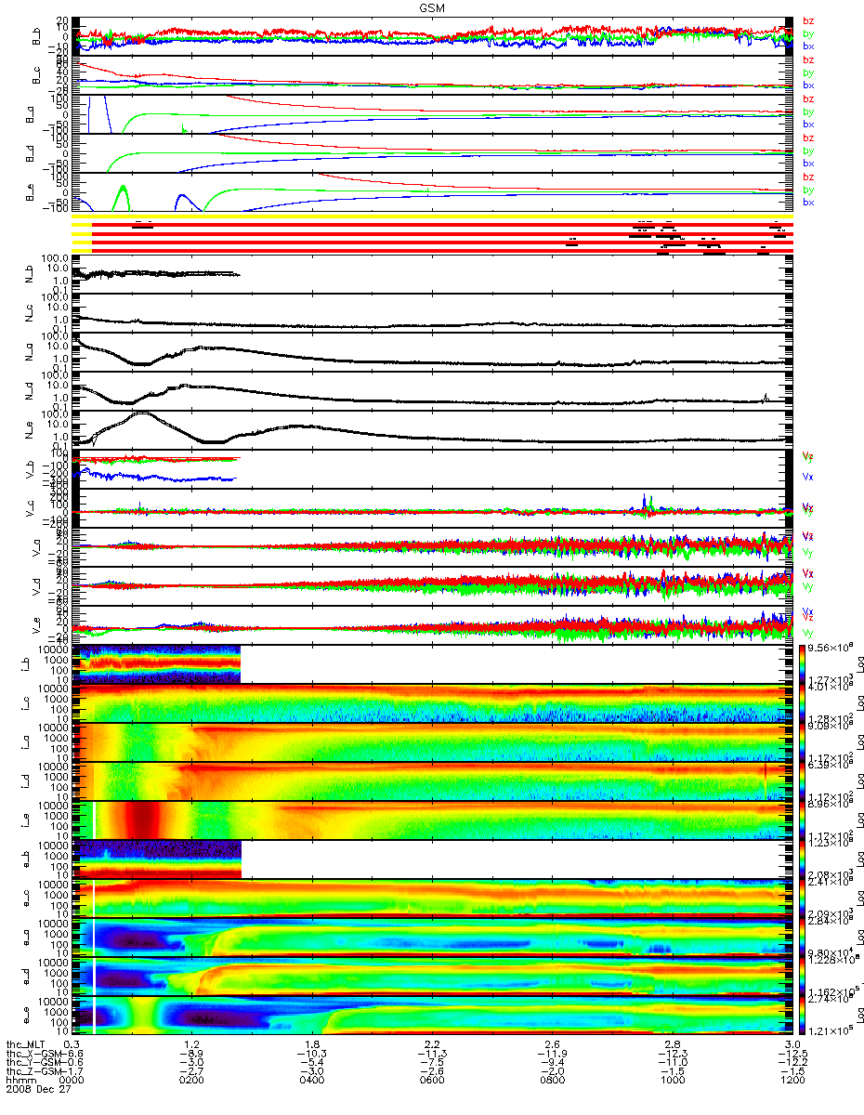Screen dimensions: 864x1115
Task: Click the red and yellow status bar strip
Action: point(433,233)
